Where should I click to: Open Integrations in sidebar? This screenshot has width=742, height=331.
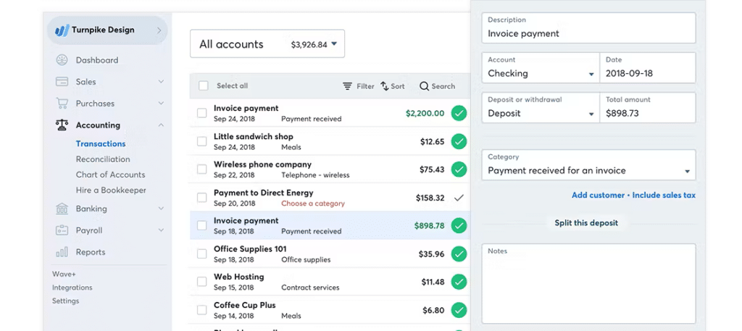pyautogui.click(x=72, y=288)
